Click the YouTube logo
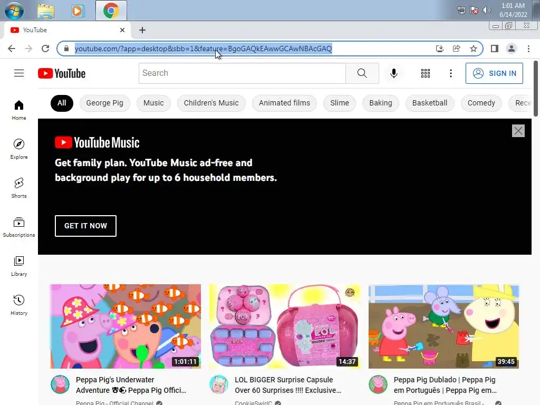Screen dimensions: 540x405 tap(62, 73)
